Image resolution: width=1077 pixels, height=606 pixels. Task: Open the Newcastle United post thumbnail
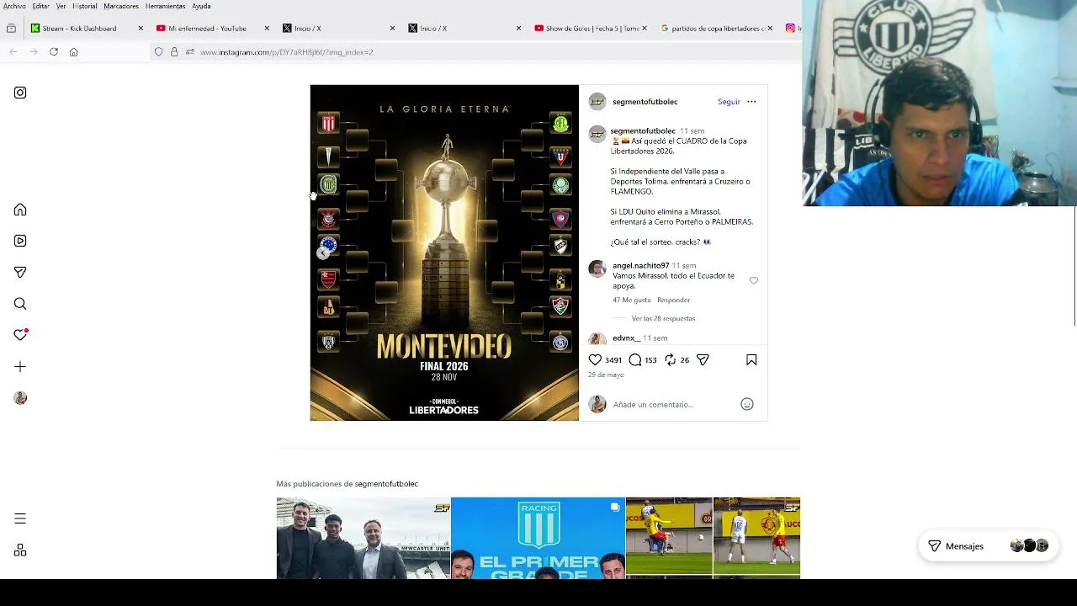(363, 538)
